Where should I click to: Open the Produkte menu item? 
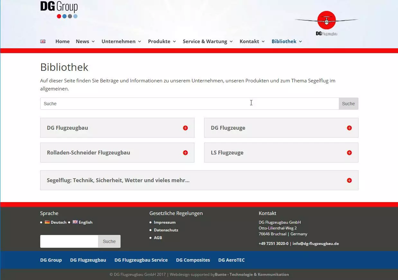point(159,42)
